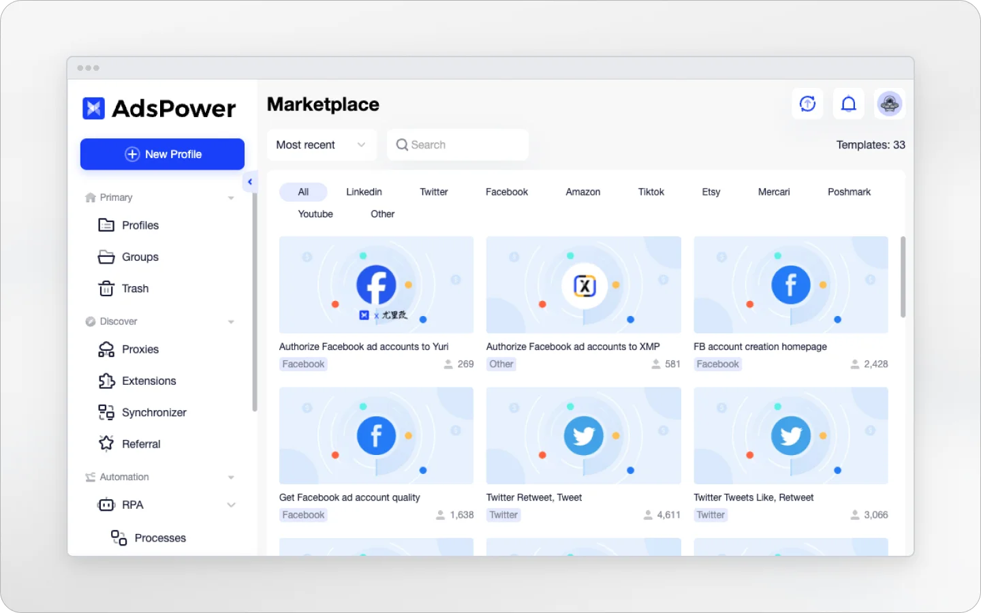
Task: Open the Proxies icon in sidebar
Action: [106, 349]
